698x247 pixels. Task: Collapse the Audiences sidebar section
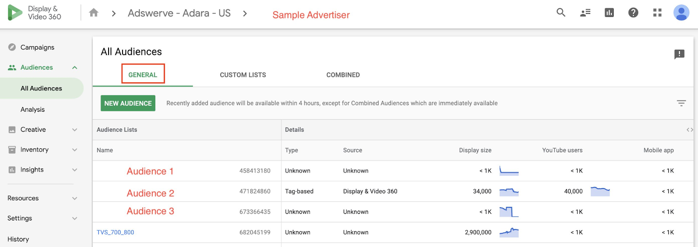(75, 68)
